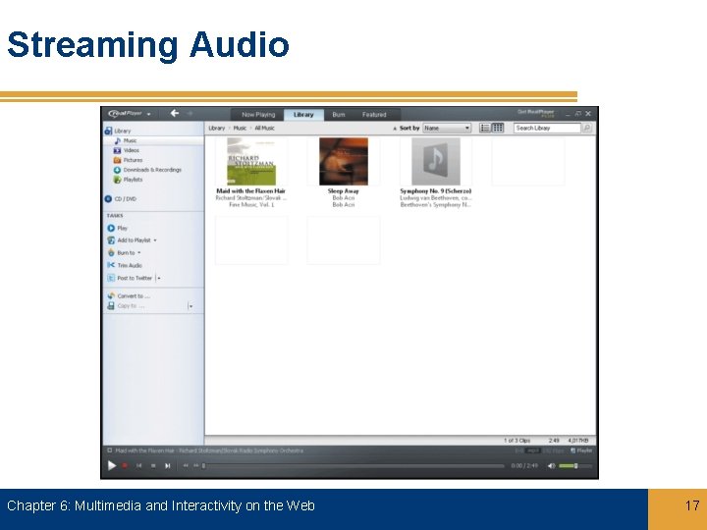
Task: Adjust the green volume slider
Action: click(574, 466)
